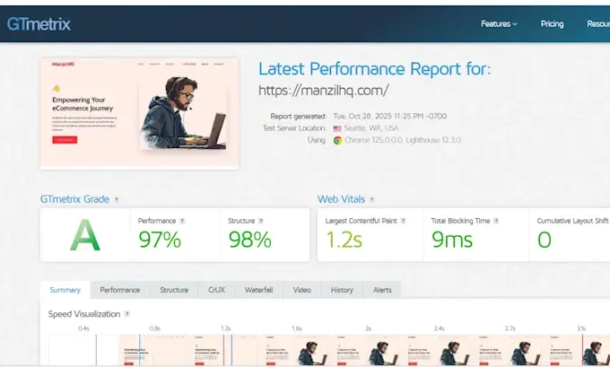Click the Seattle, WA, USA location text
Viewport: 610px width, 367px height.
pos(371,128)
